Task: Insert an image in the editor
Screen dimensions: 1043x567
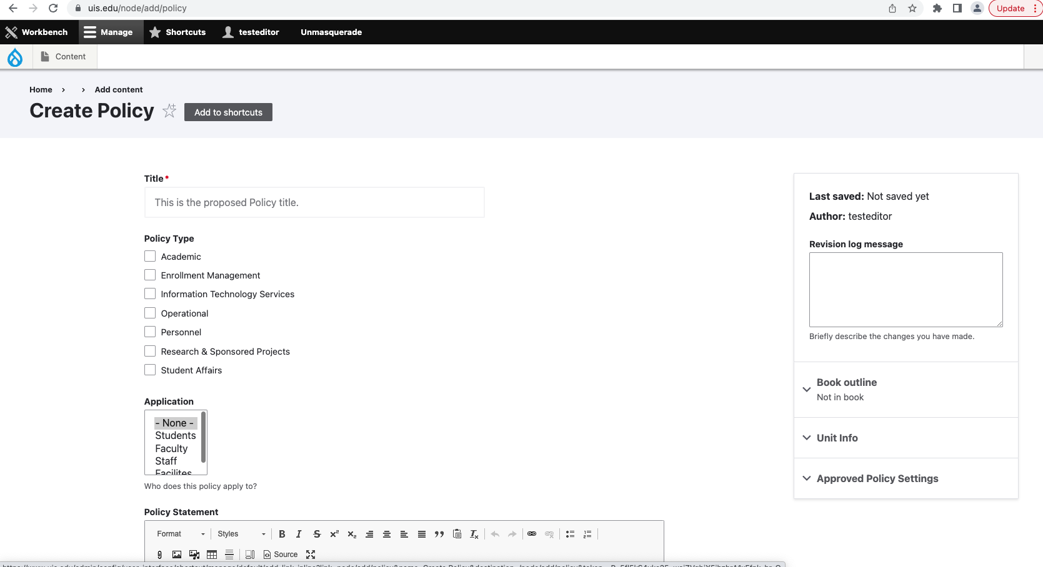Action: 177,555
